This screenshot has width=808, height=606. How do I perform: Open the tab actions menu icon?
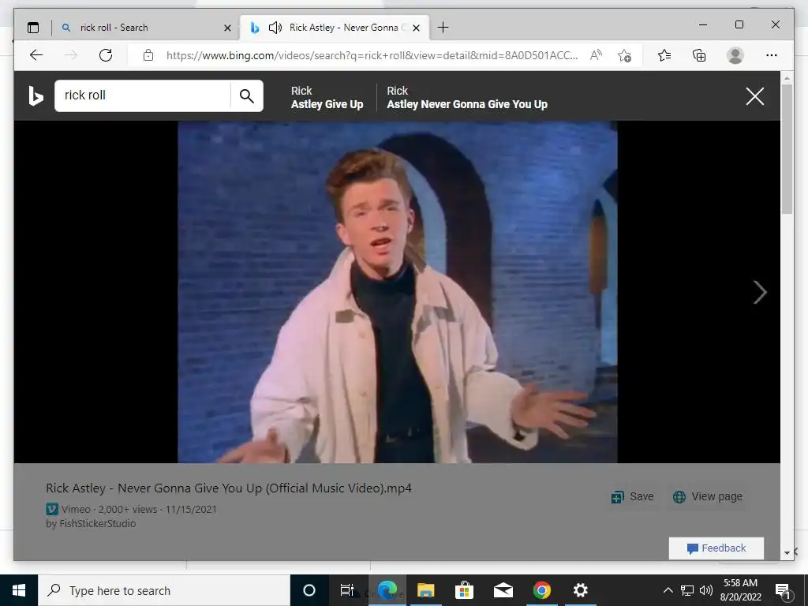(x=33, y=28)
